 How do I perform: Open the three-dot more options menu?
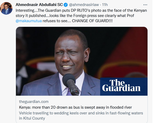pyautogui.click(x=145, y=5)
